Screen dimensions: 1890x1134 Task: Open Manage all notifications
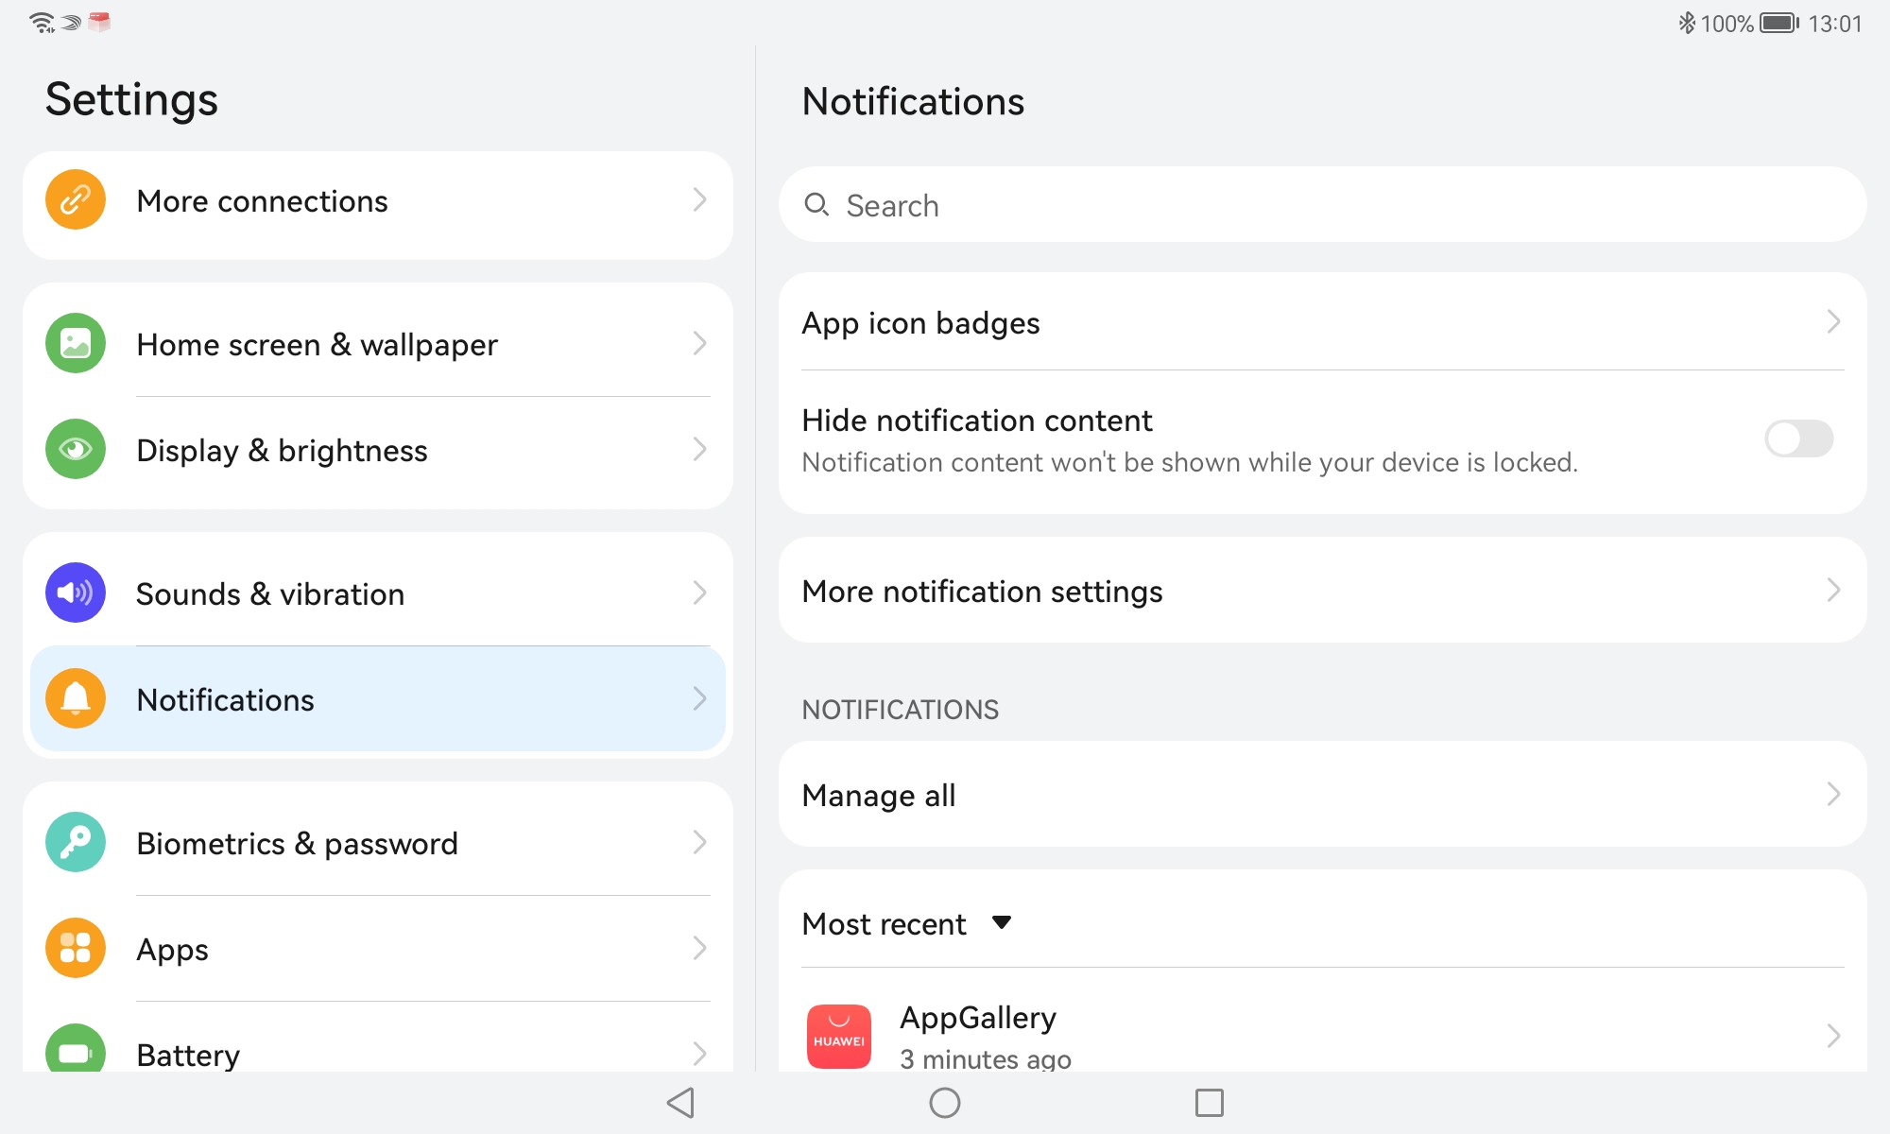pyautogui.click(x=1321, y=795)
